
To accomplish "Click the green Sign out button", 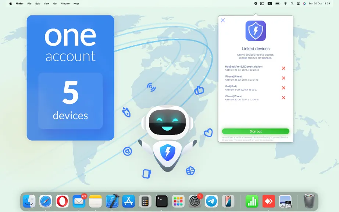I will [256, 131].
